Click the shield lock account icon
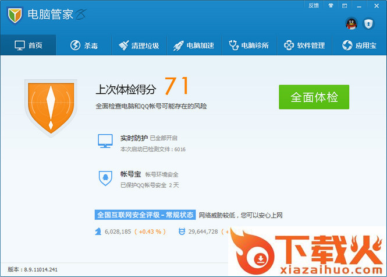The height and width of the screenshot is (277, 387). (368, 24)
